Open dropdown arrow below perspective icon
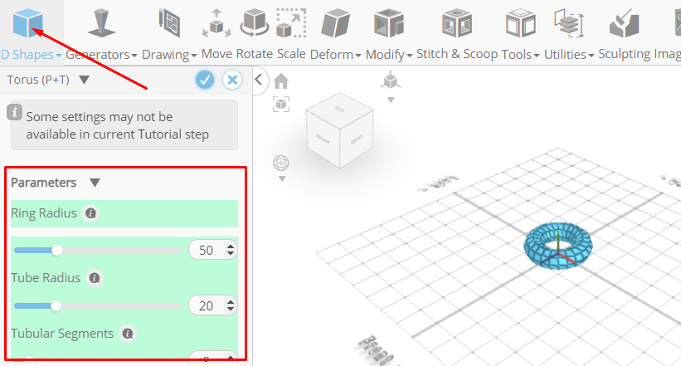The width and height of the screenshot is (681, 366). pyautogui.click(x=391, y=100)
